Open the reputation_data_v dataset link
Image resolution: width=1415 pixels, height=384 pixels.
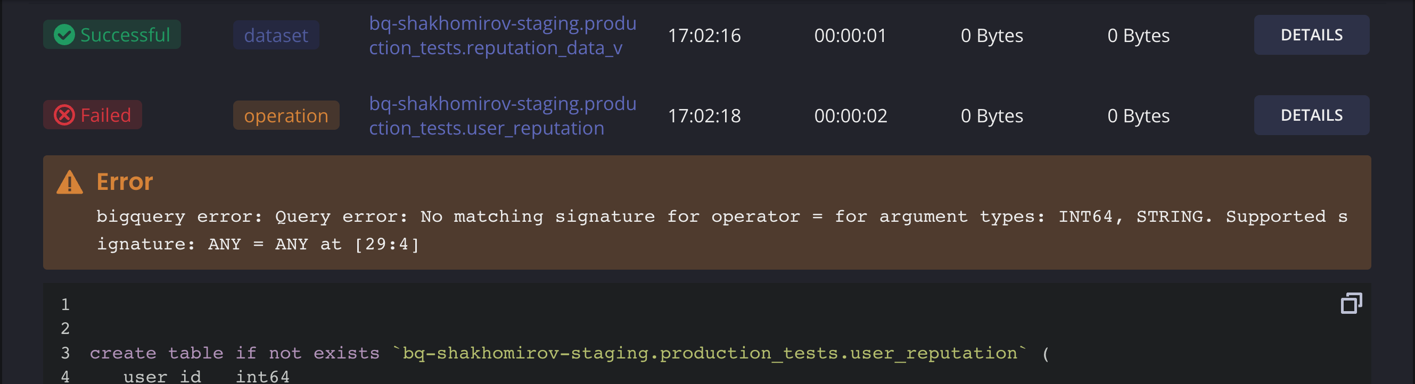[x=503, y=35]
